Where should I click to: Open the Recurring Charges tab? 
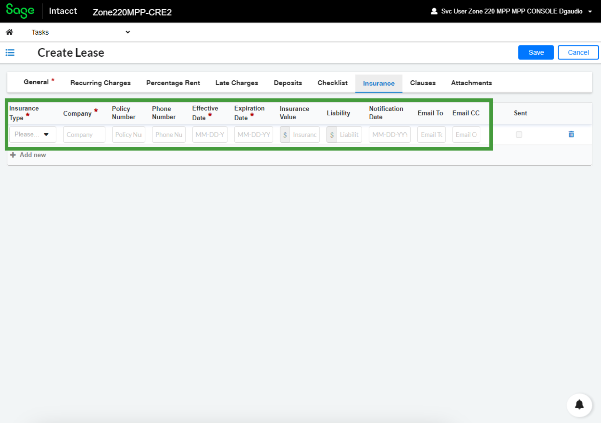point(100,83)
